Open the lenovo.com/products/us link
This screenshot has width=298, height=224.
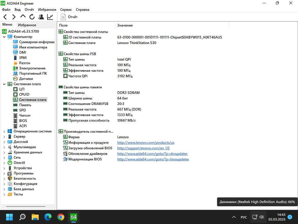(146, 143)
